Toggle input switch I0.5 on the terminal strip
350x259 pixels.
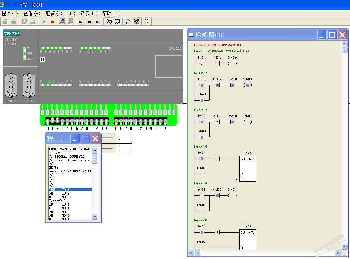pyautogui.click(x=72, y=121)
